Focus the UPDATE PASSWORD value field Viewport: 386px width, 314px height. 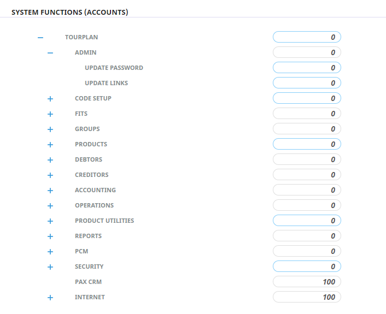pyautogui.click(x=307, y=68)
